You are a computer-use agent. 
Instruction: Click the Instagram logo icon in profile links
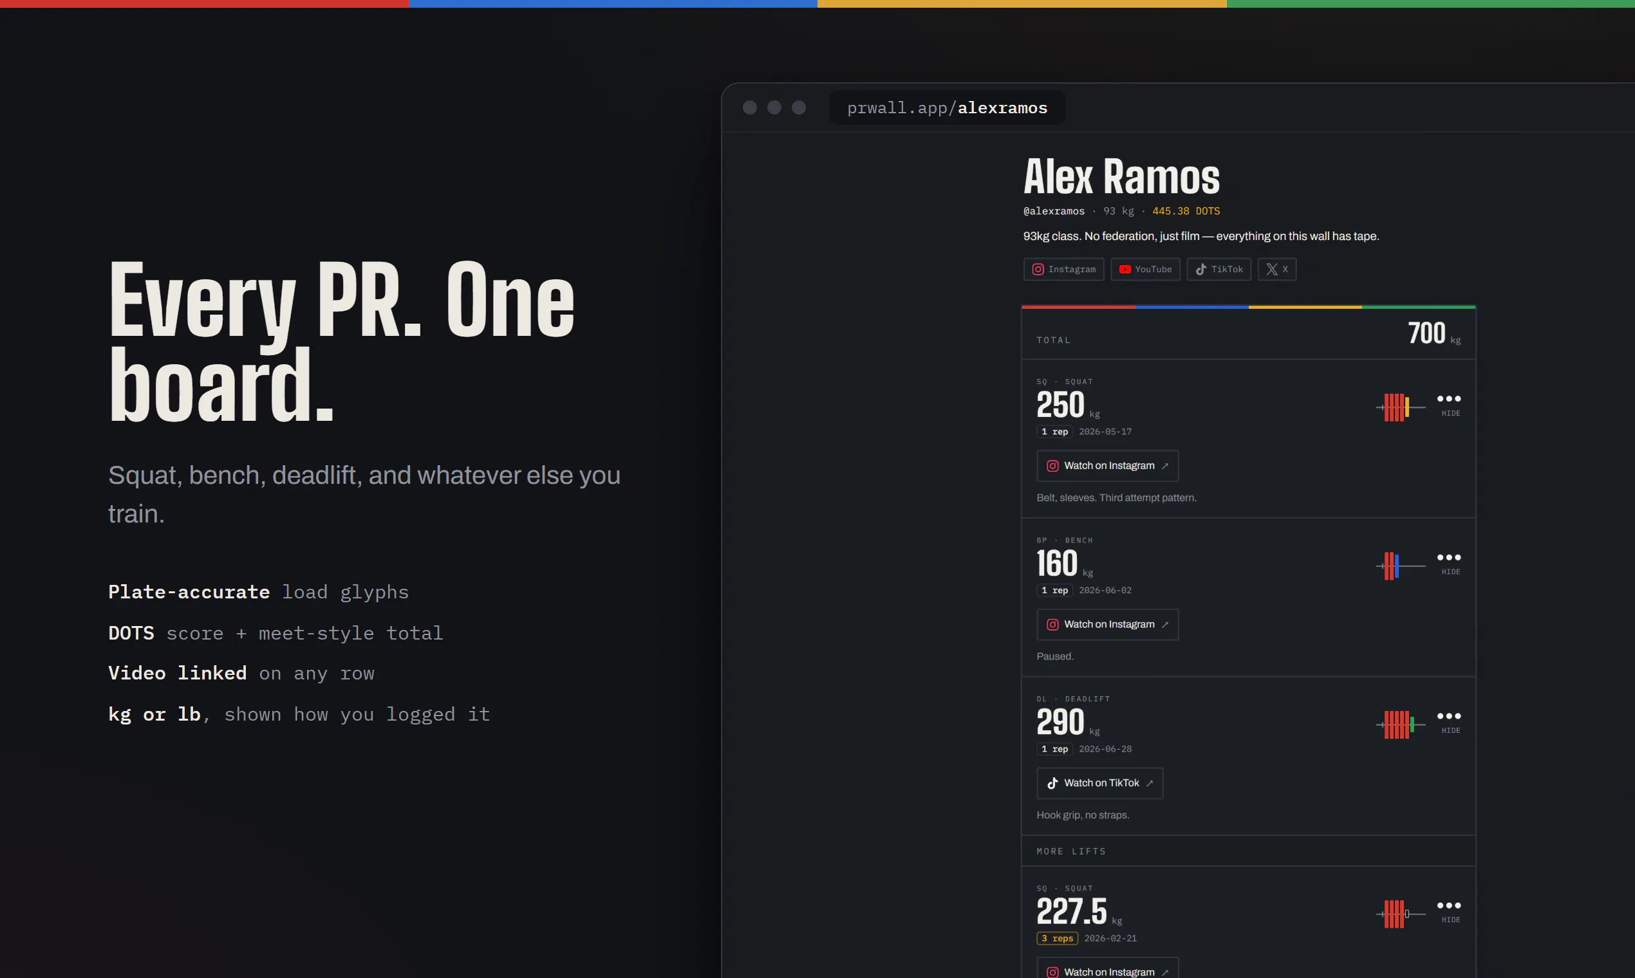[x=1038, y=269]
